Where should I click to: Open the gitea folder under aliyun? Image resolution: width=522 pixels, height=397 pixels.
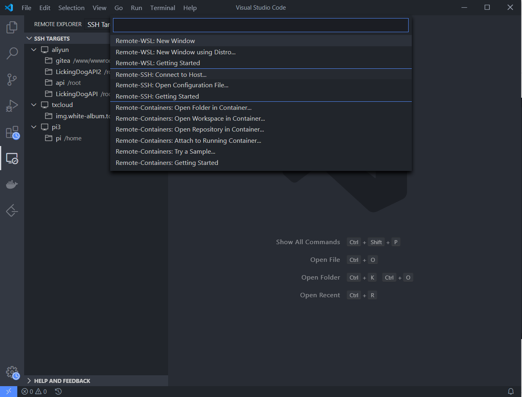click(x=63, y=61)
